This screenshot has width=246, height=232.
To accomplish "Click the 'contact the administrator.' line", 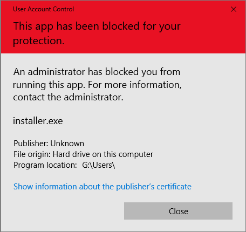I will pyautogui.click(x=68, y=97).
